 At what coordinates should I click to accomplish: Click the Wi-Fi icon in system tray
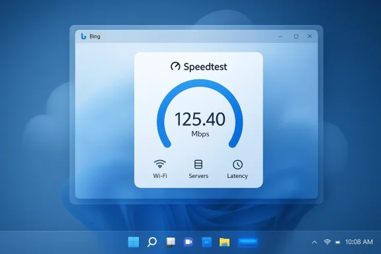click(327, 242)
